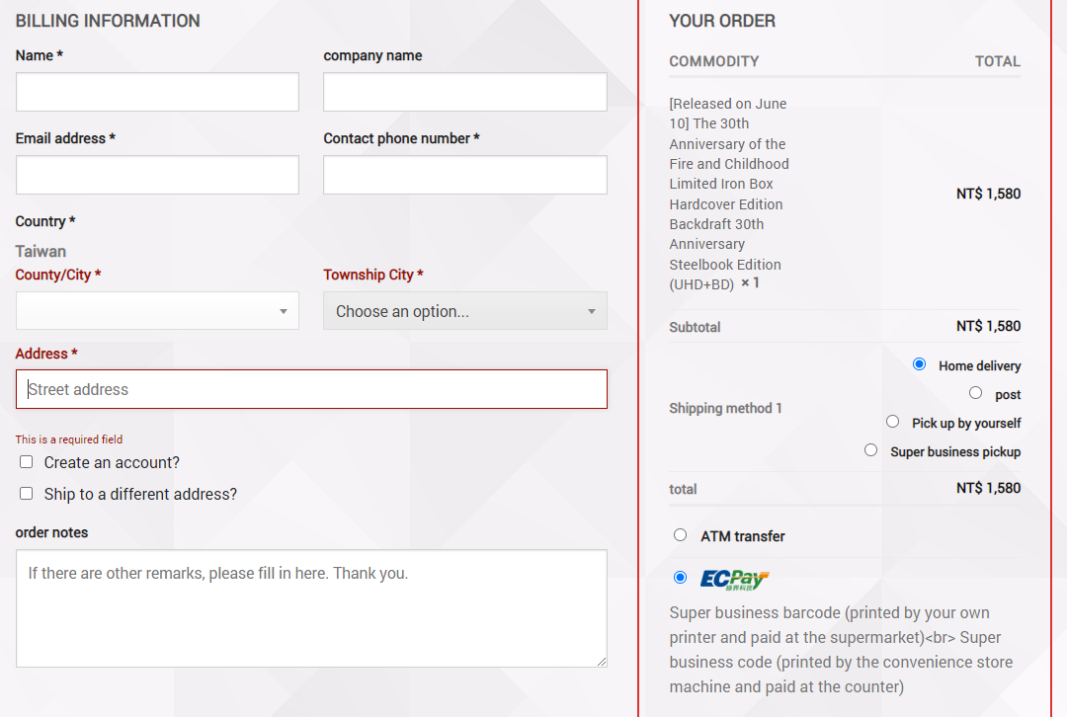
Task: Enable Ship to a different address
Action: coord(27,493)
